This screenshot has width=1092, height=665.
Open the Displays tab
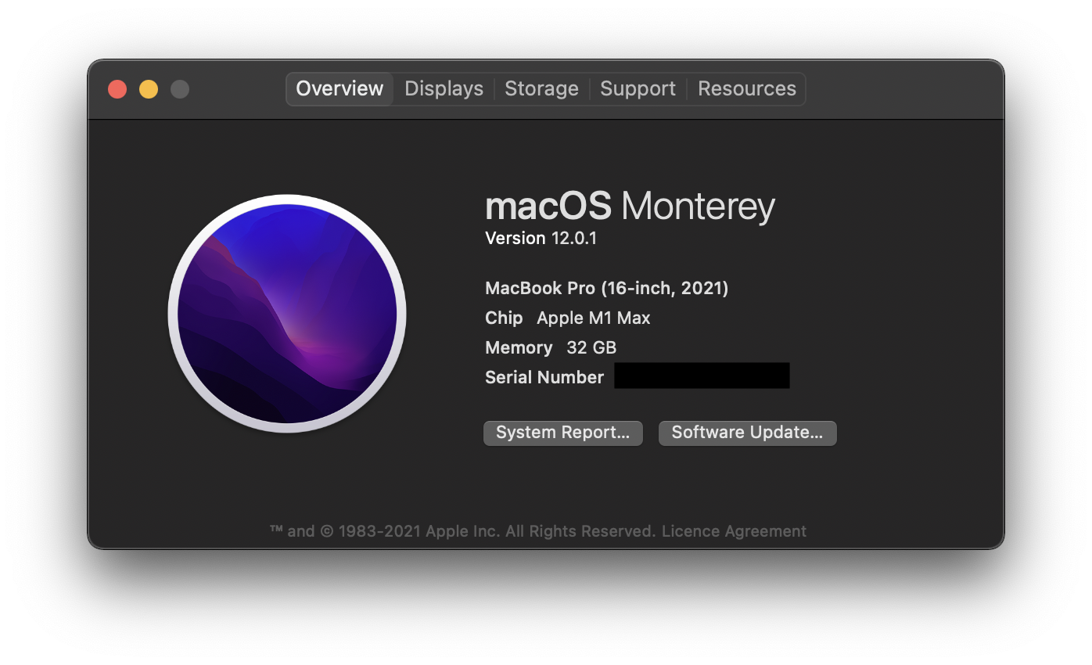(x=444, y=88)
